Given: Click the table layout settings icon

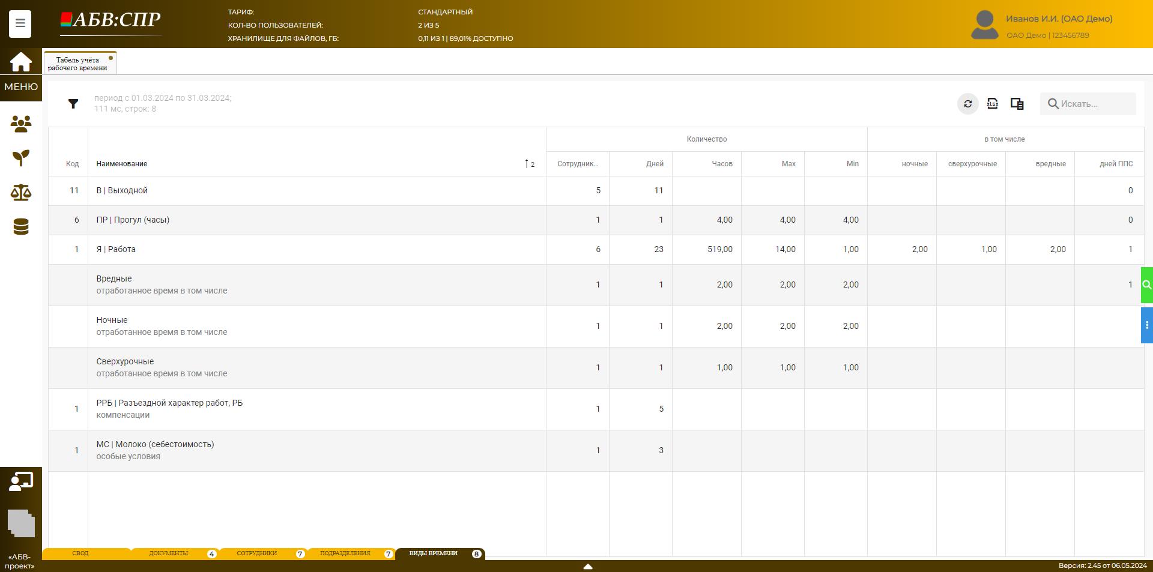Looking at the screenshot, I should [x=1017, y=104].
